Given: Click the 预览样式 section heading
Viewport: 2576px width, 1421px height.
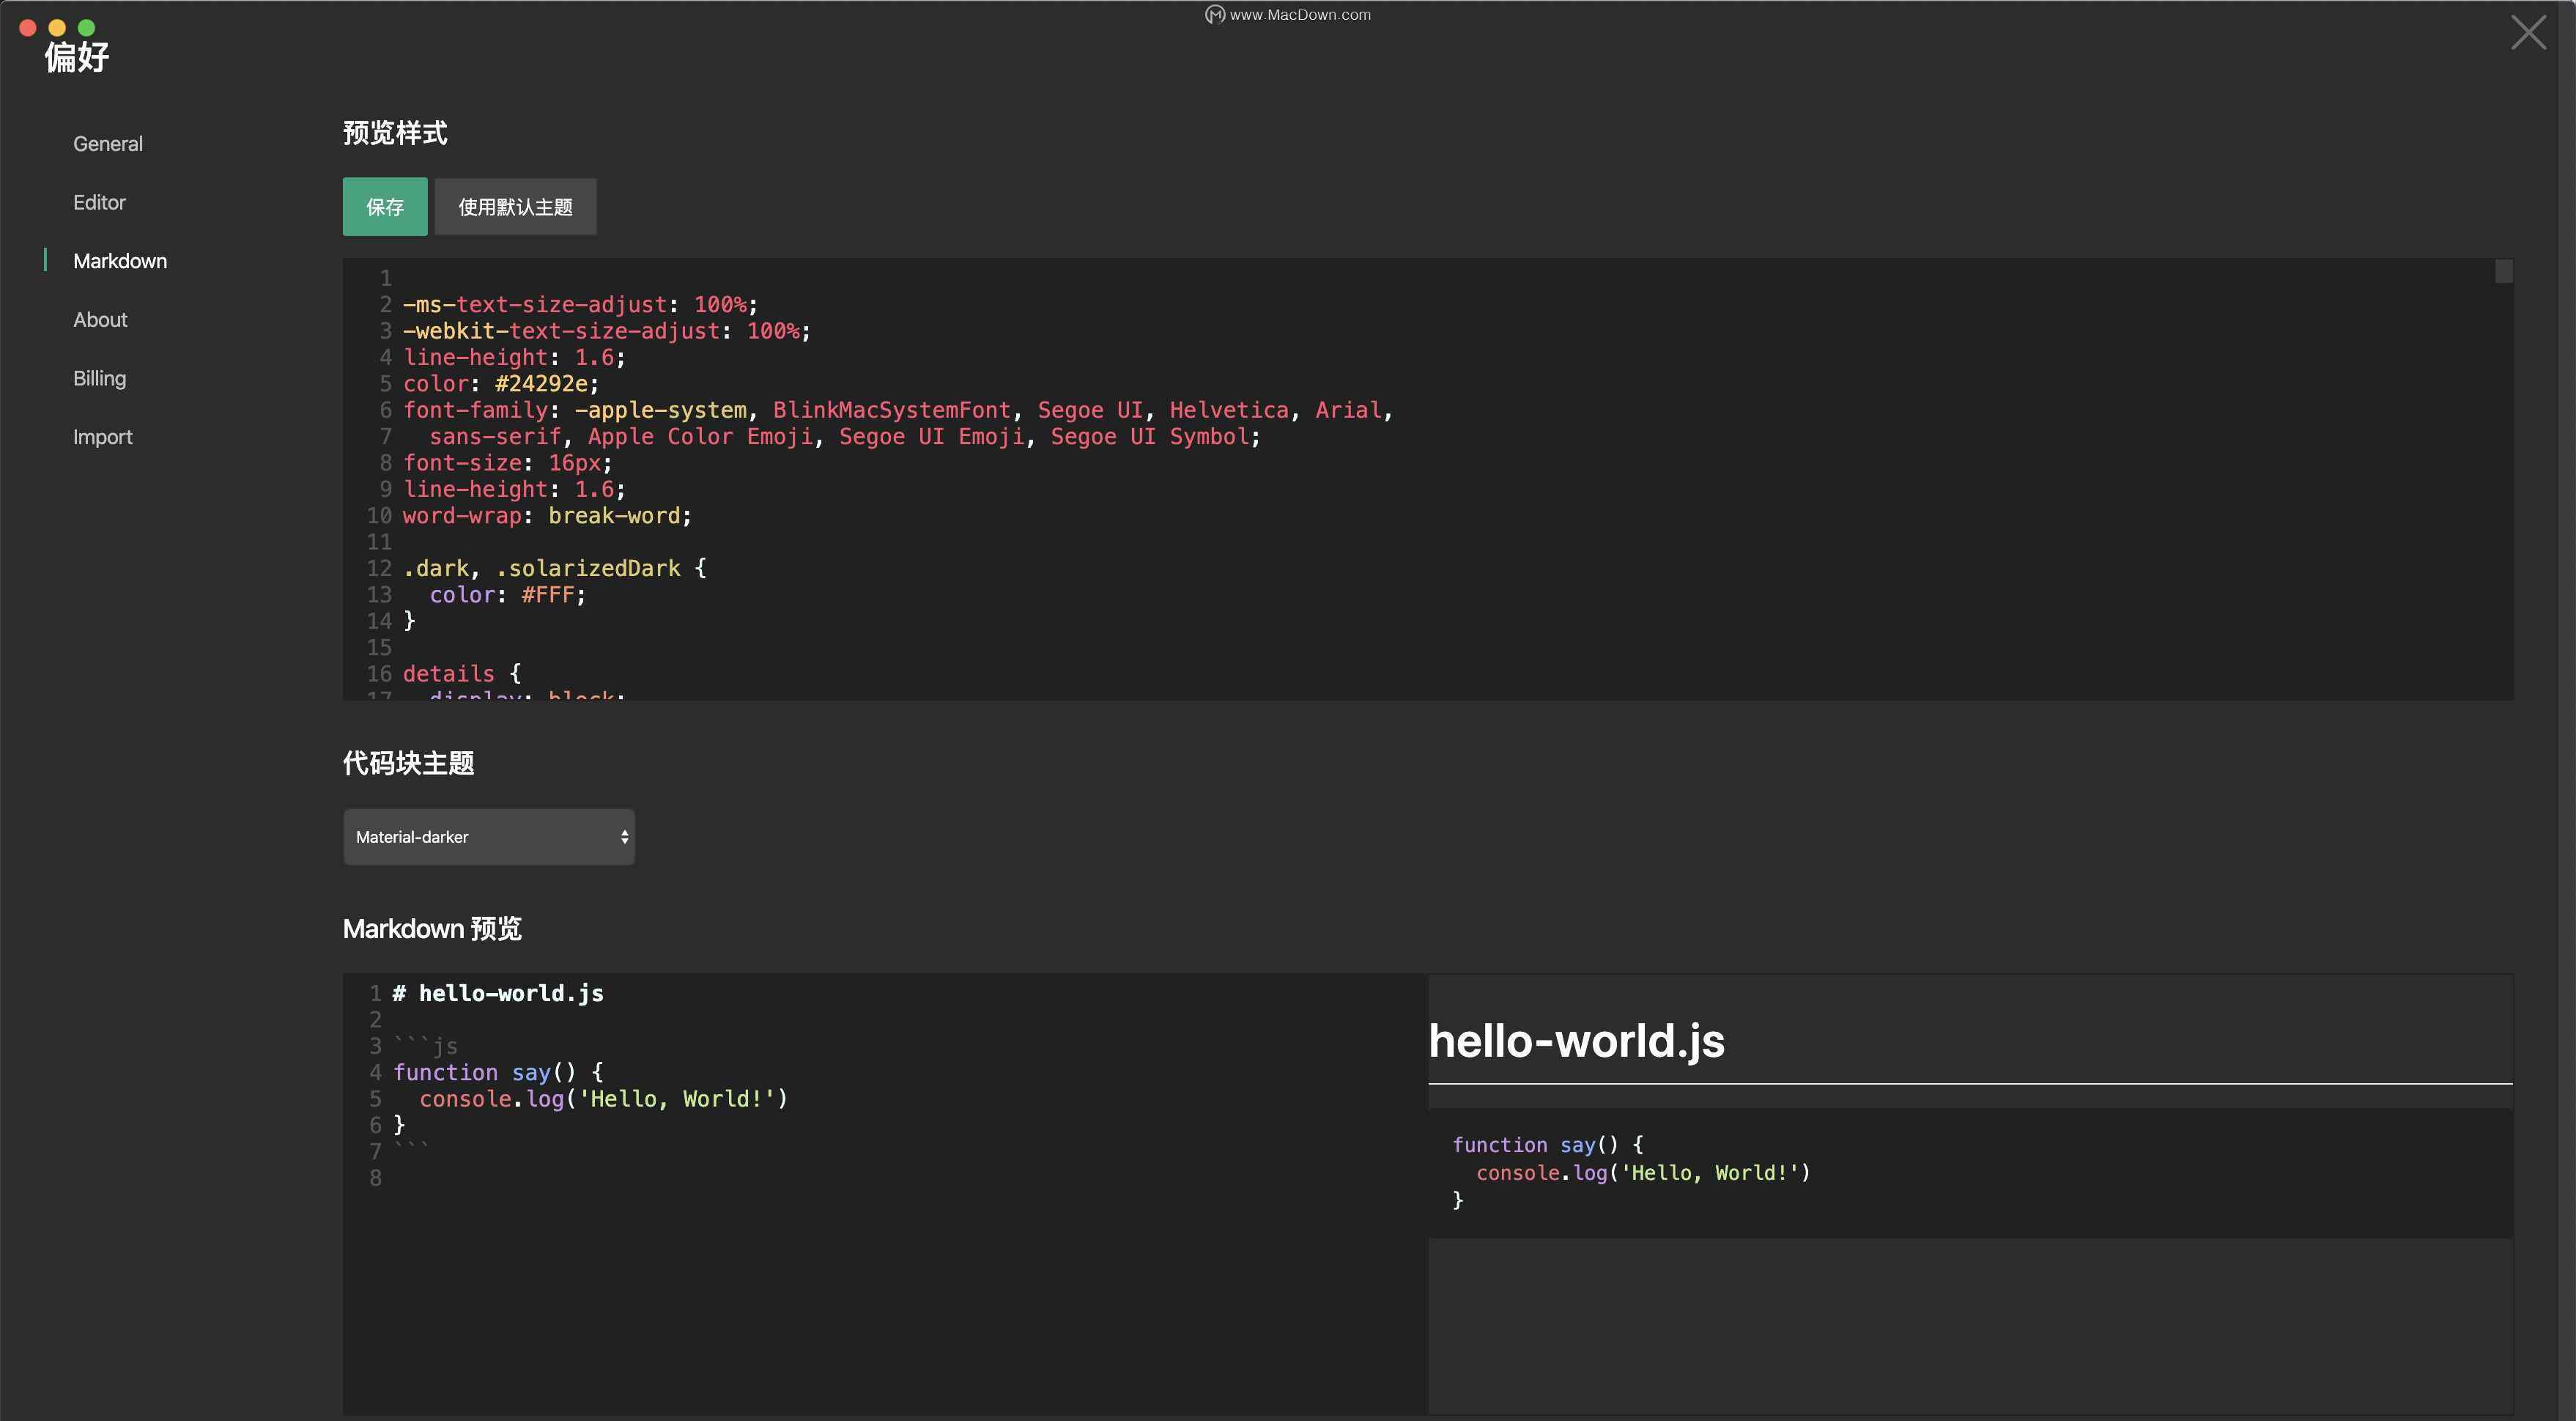Looking at the screenshot, I should tap(395, 133).
